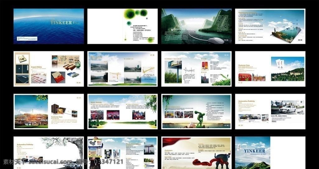Click the 'Angent Mdeia' heading
Image resolution: width=319 pixels, height=169 pixels.
coord(36,67)
